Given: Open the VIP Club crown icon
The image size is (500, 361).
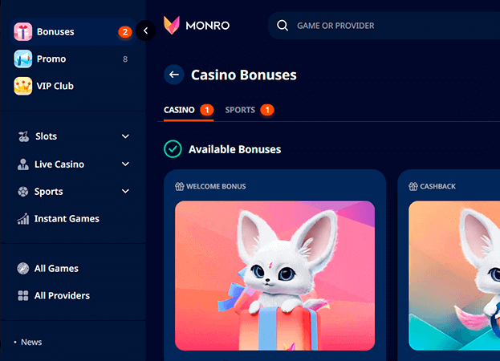Looking at the screenshot, I should coord(23,86).
